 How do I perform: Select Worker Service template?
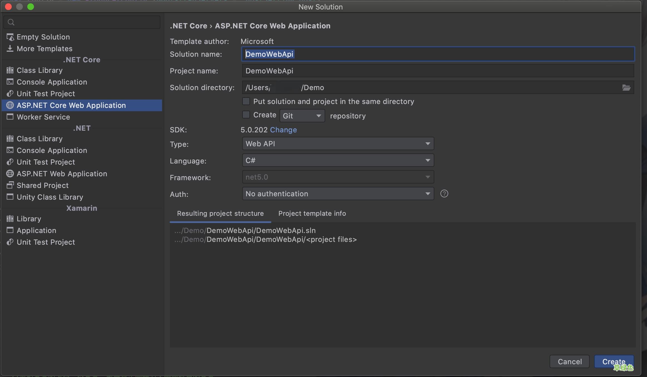(x=82, y=117)
